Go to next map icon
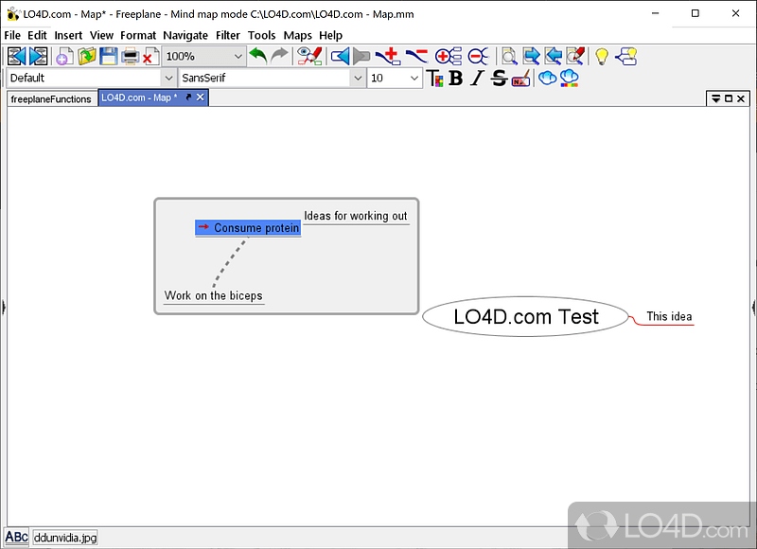Screen dimensions: 757x549 (38, 56)
